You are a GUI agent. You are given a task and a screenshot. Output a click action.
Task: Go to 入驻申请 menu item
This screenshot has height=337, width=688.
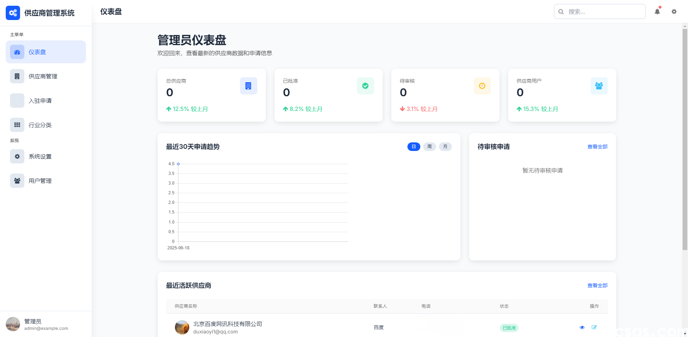[x=46, y=101]
